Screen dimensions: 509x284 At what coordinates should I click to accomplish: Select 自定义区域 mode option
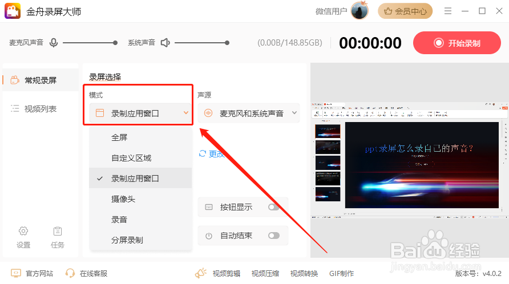click(140, 158)
